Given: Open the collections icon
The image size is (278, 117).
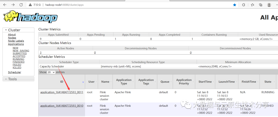Looking at the screenshot, I should [x=260, y=5].
